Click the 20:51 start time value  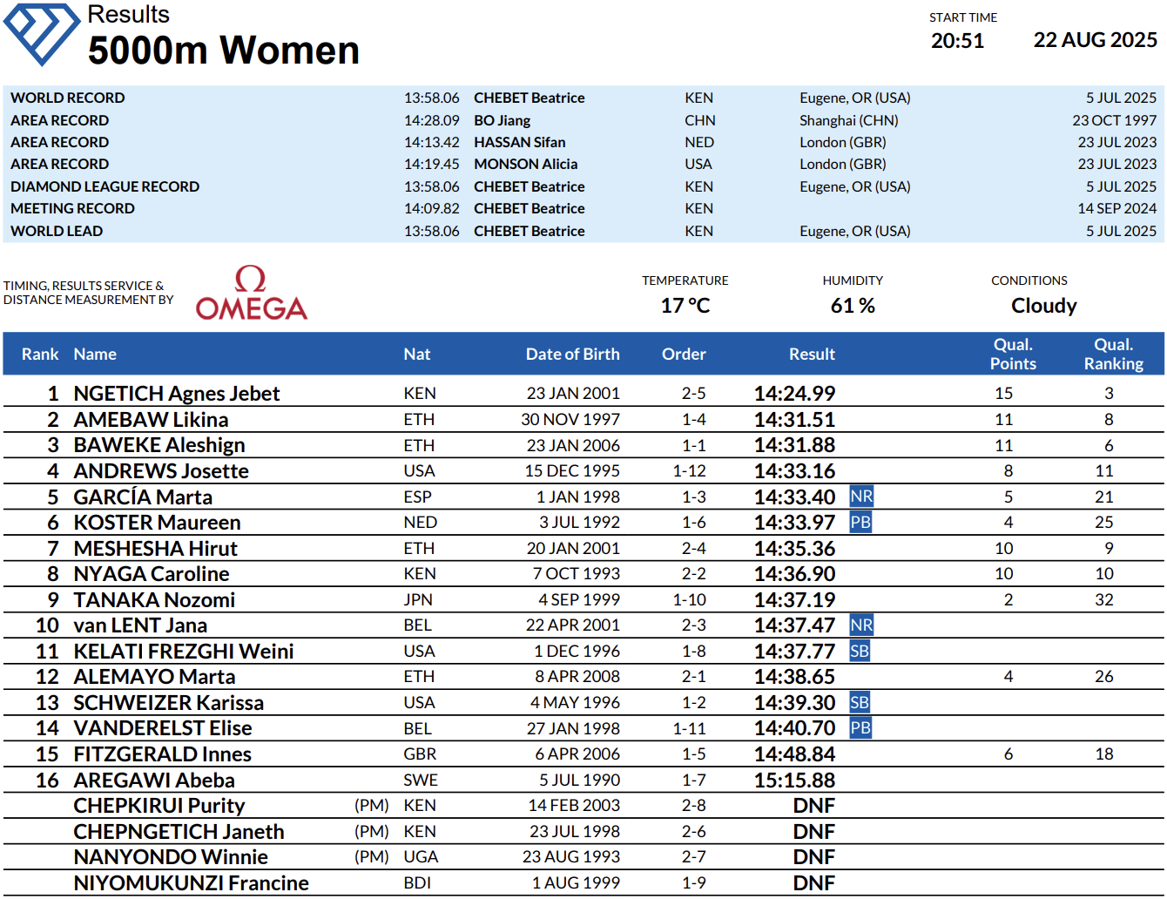pos(957,41)
